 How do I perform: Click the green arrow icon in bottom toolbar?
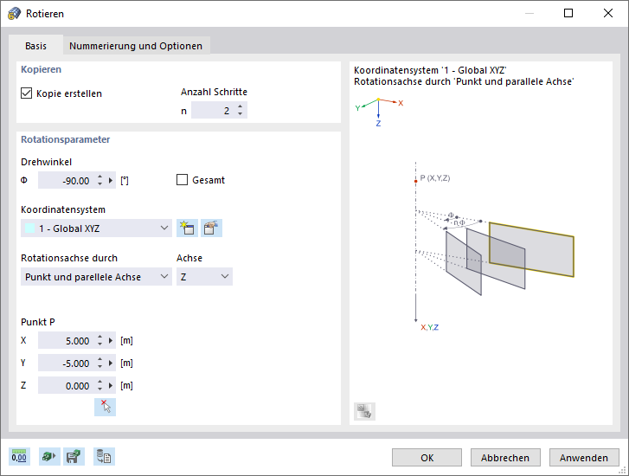pos(48,457)
